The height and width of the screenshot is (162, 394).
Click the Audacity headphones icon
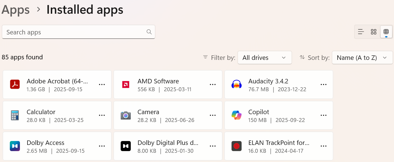pos(237,84)
